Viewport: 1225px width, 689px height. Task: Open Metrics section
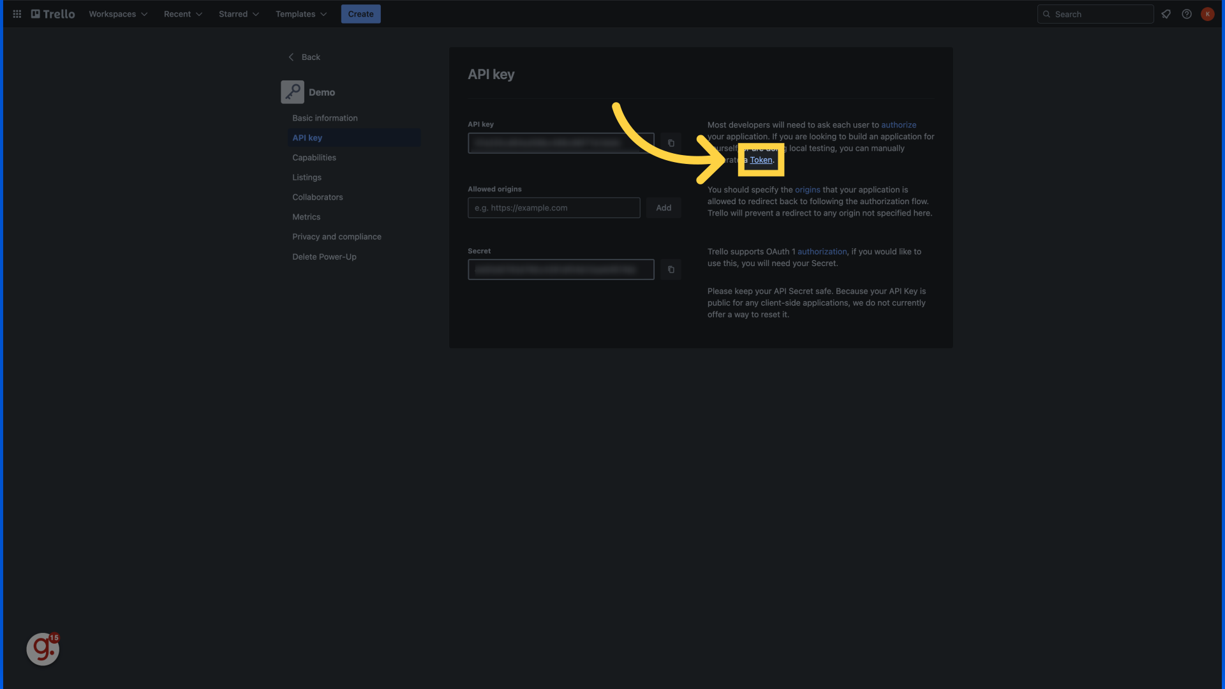(x=306, y=217)
